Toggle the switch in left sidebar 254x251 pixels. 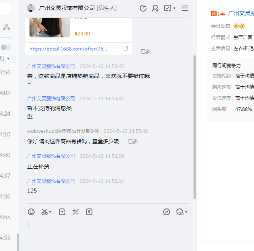[x=6, y=47]
